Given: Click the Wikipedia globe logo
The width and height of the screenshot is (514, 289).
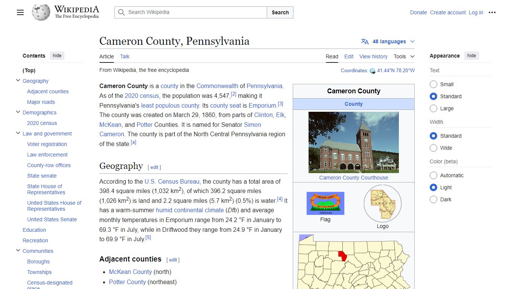Looking at the screenshot, I should coord(41,12).
